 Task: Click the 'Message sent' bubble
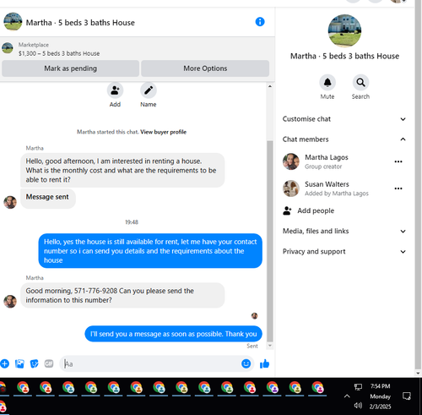(48, 199)
